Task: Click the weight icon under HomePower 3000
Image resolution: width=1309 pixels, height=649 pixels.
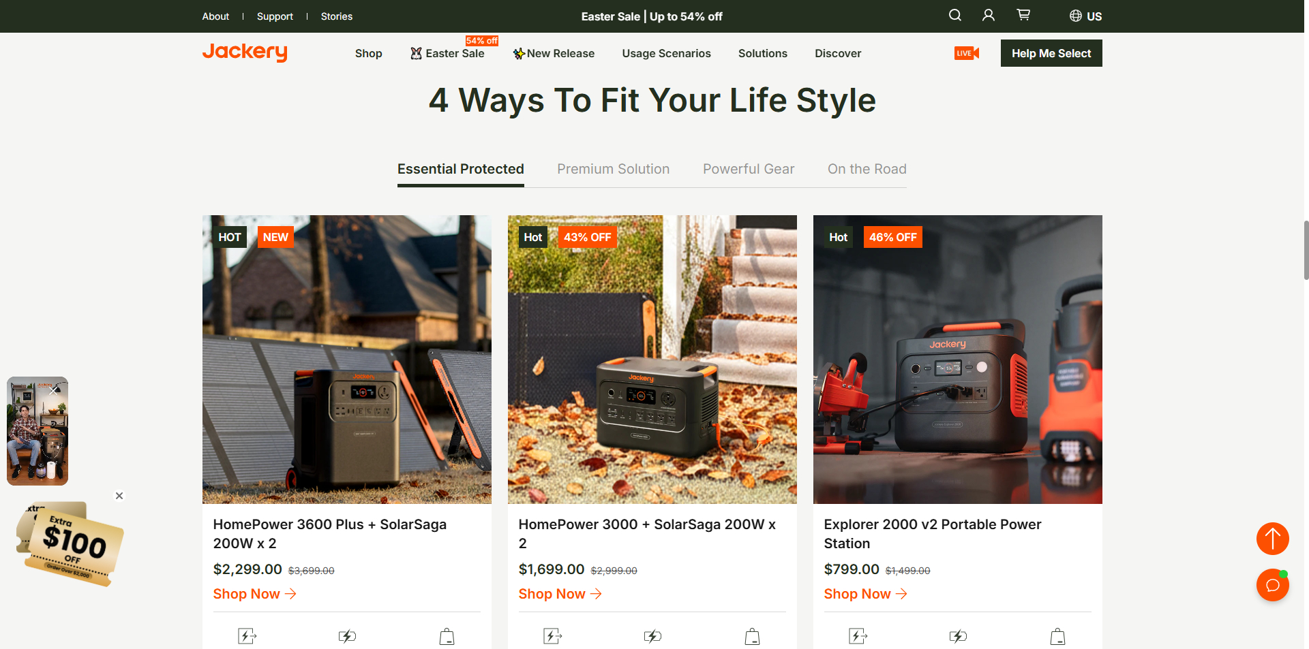Action: coord(752,636)
